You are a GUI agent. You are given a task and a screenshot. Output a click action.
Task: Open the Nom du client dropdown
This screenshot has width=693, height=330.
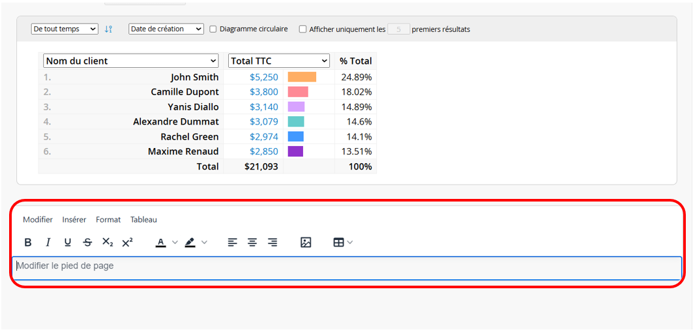[x=131, y=61]
